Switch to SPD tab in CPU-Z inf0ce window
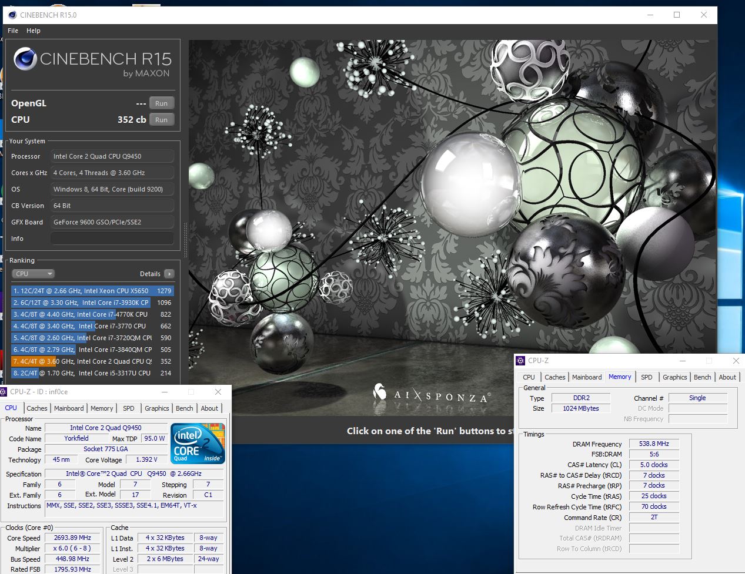Image resolution: width=745 pixels, height=574 pixels. pyautogui.click(x=129, y=408)
